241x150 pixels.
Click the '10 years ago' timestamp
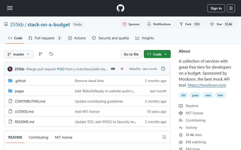[x=156, y=111]
